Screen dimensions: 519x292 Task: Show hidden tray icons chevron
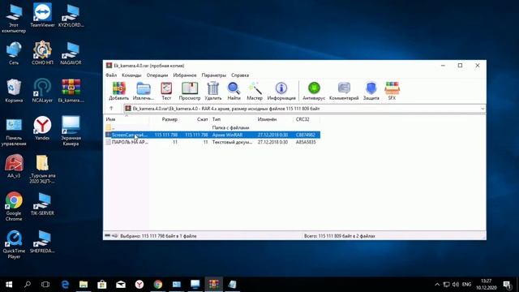click(x=437, y=284)
